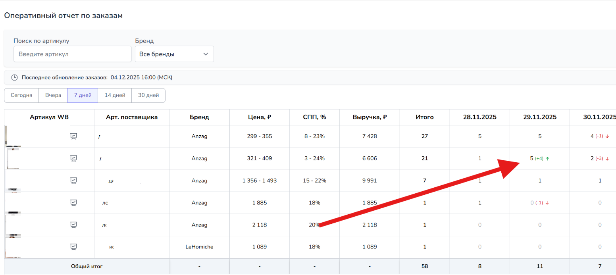
Task: Focus the Поиск по артикулу input field
Action: (x=72, y=54)
